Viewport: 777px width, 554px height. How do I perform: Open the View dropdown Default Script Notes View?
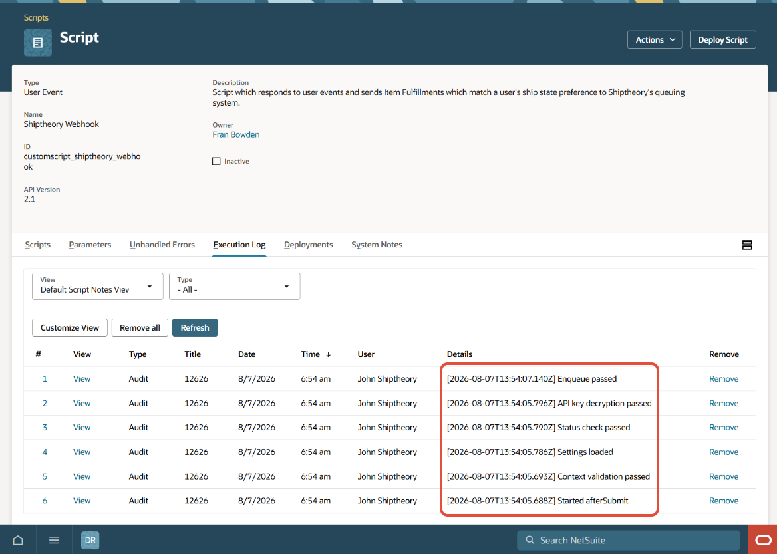coord(98,287)
